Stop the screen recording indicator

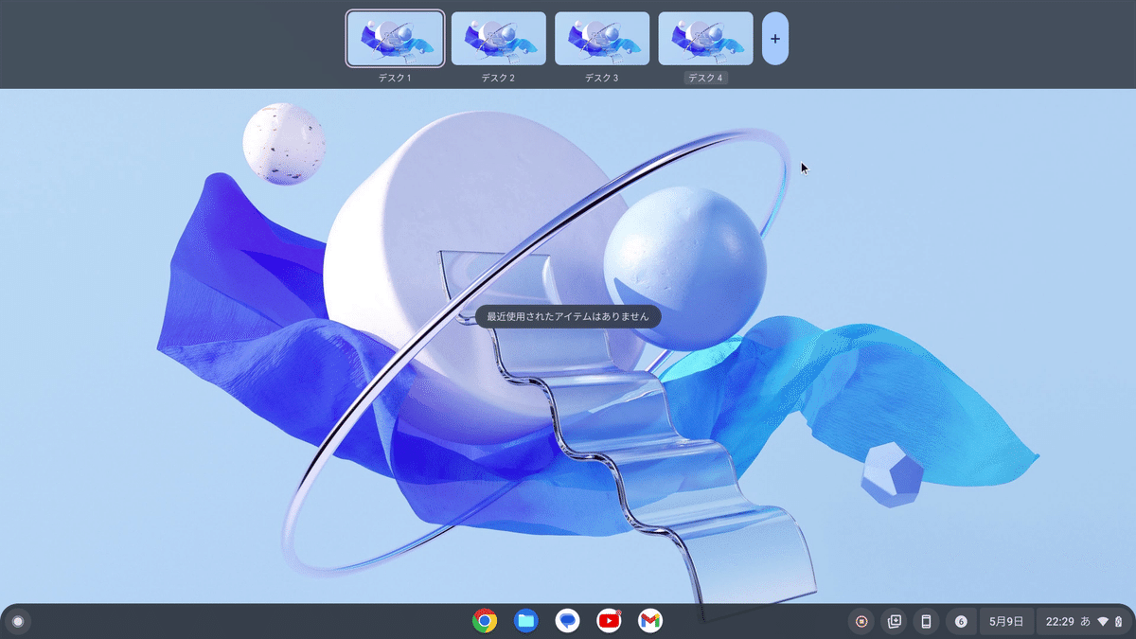pos(861,622)
